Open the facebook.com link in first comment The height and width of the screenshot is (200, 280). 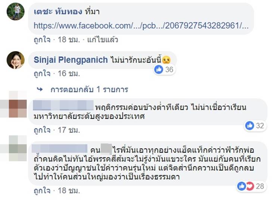tap(141, 26)
